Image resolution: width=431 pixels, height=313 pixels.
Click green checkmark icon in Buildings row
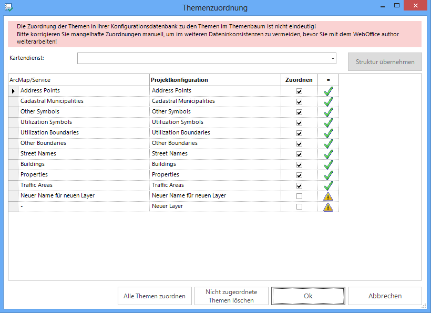[329, 165]
